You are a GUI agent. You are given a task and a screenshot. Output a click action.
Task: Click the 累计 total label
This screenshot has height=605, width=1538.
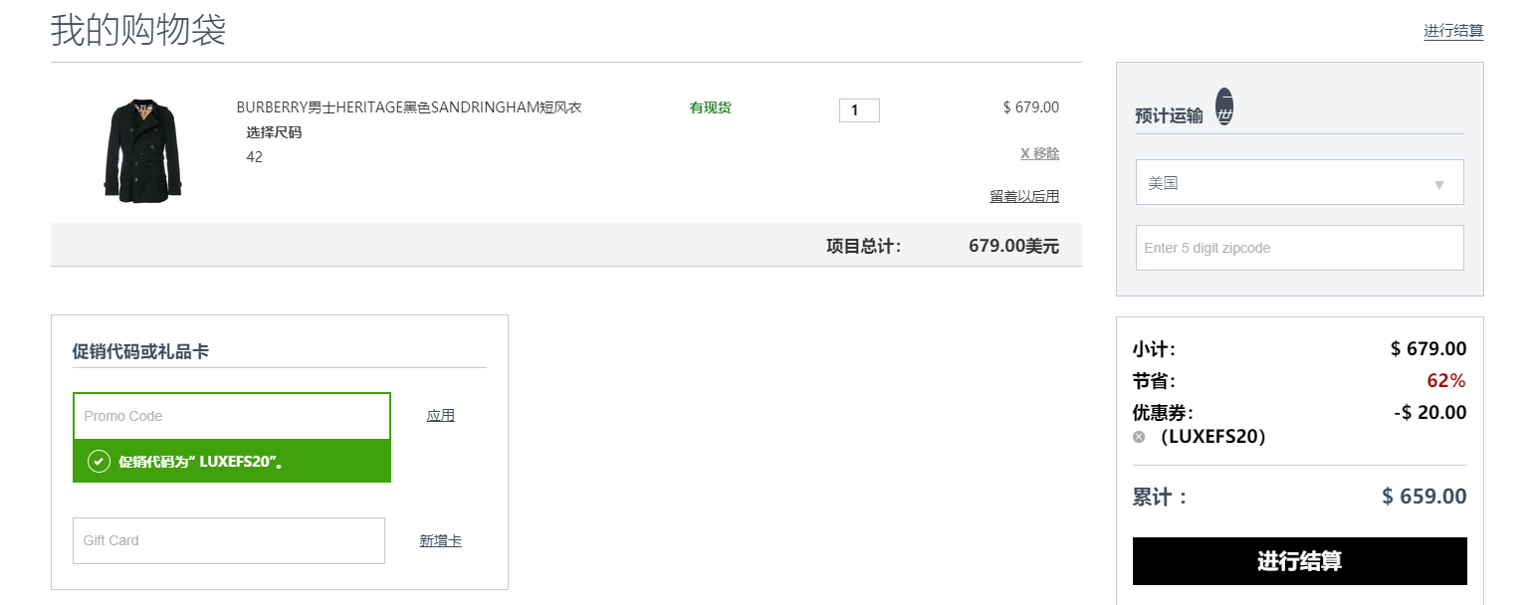1161,497
